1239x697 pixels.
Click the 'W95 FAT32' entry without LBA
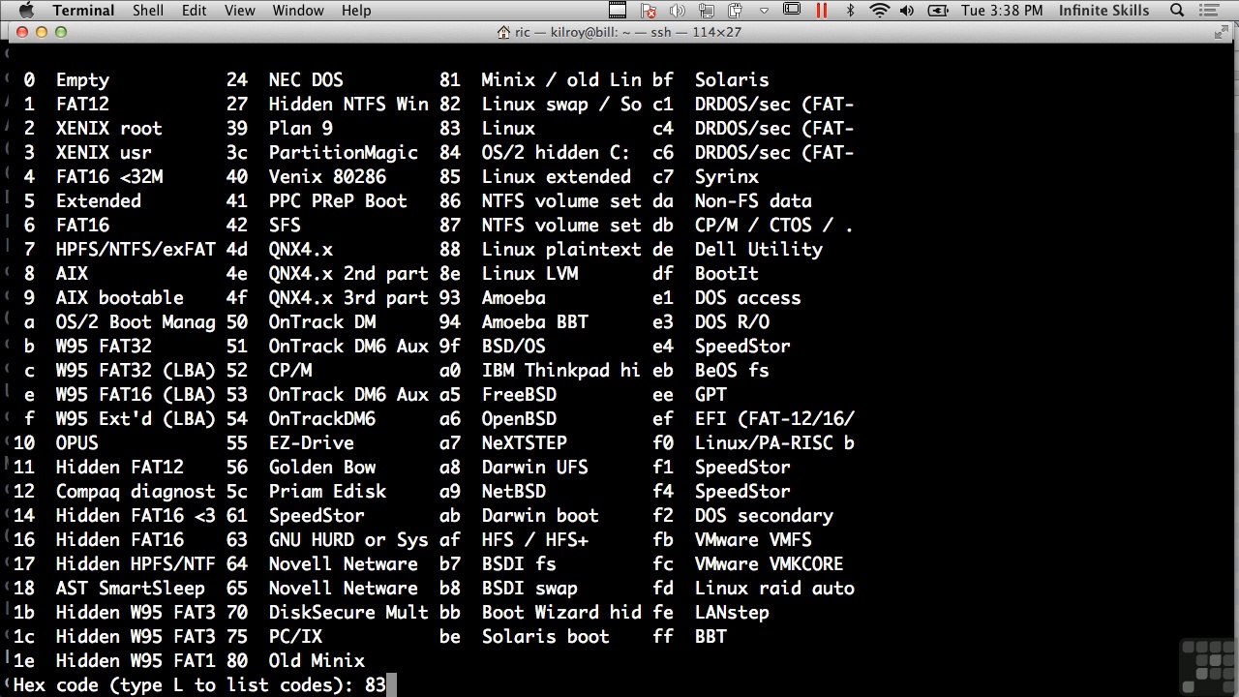[x=104, y=347]
